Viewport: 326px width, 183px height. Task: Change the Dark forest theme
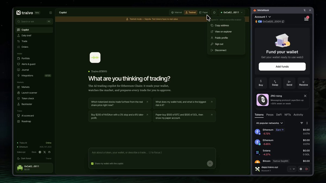[34, 159]
